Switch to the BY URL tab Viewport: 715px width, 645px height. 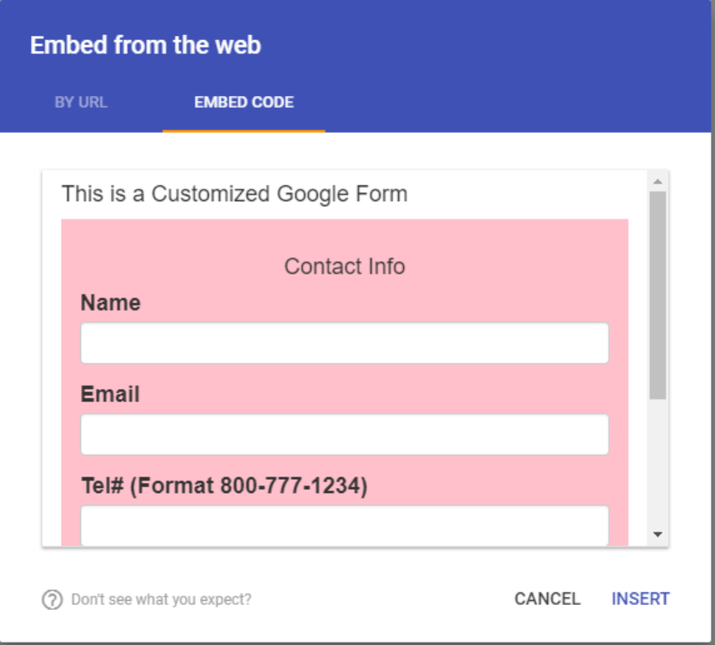tap(81, 102)
